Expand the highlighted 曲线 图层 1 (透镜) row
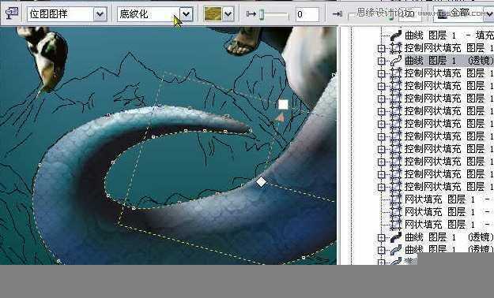Screen dimensions: 494x298 381,61
